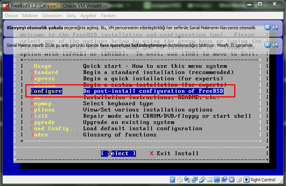Open the Yardım menu
The width and height of the screenshot is (286, 186).
(x=108, y=16)
